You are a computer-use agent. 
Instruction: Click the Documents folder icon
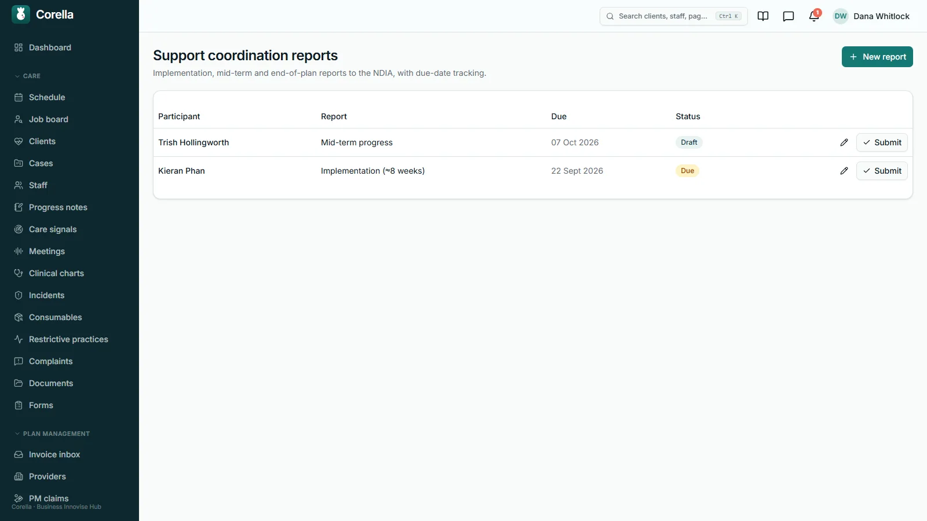point(19,383)
